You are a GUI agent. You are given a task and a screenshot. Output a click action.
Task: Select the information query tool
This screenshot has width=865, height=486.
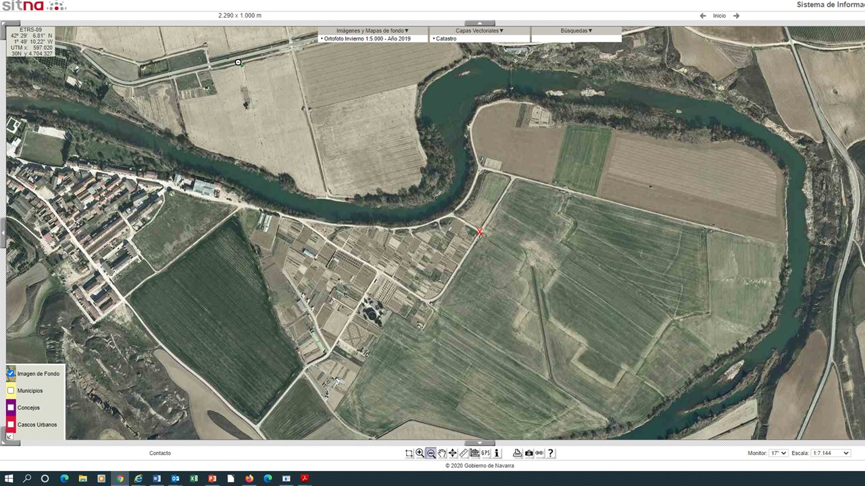497,454
